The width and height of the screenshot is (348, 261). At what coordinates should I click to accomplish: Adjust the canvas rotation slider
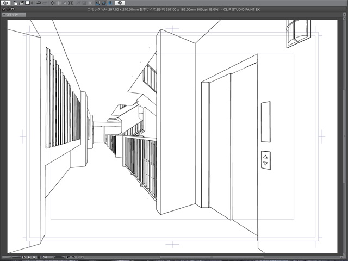point(58,257)
